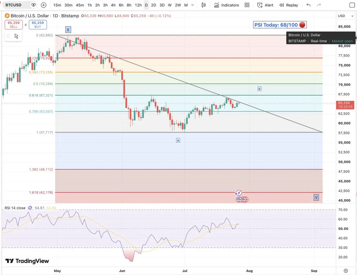Open the Indicators dialog
The height and width of the screenshot is (275, 357).
[x=226, y=5]
